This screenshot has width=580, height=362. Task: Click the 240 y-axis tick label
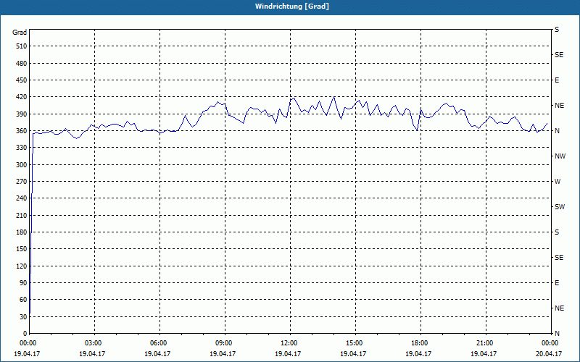tap(22, 198)
